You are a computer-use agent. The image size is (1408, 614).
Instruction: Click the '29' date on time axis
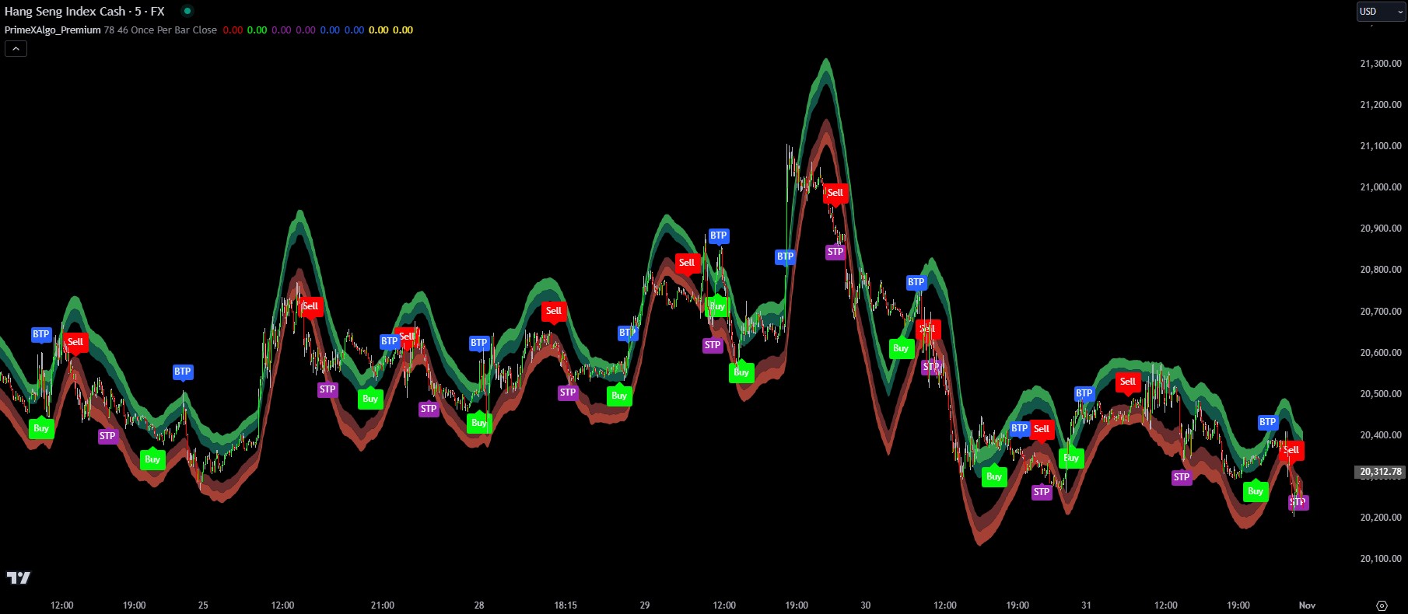coord(645,605)
